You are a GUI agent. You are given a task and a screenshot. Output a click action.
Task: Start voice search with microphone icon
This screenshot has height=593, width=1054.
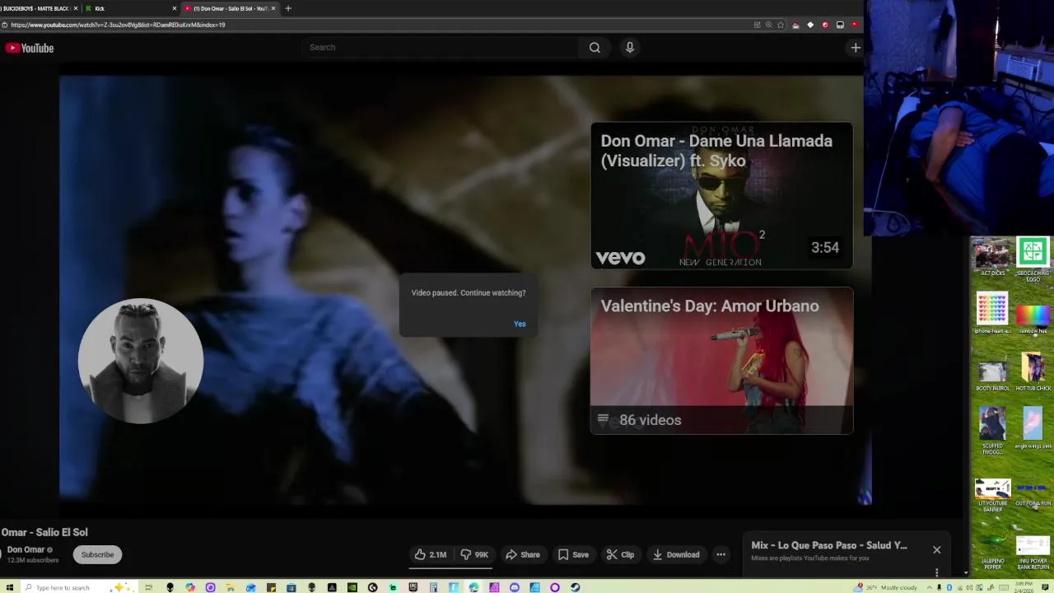tap(630, 47)
